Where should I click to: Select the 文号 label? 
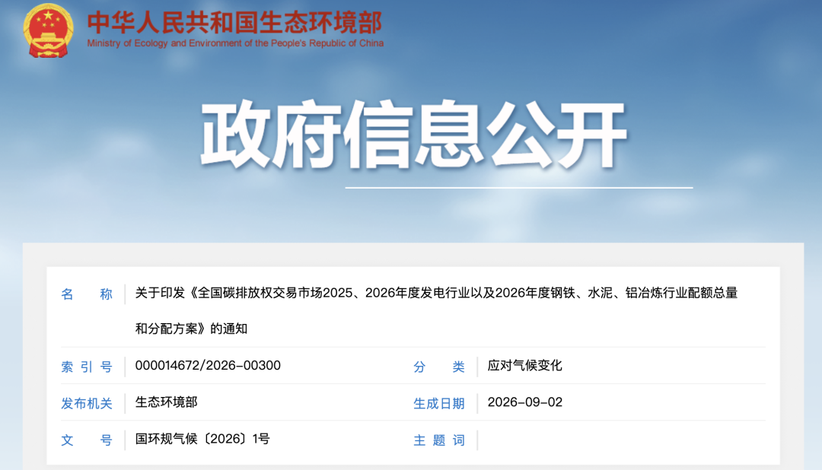(87, 440)
